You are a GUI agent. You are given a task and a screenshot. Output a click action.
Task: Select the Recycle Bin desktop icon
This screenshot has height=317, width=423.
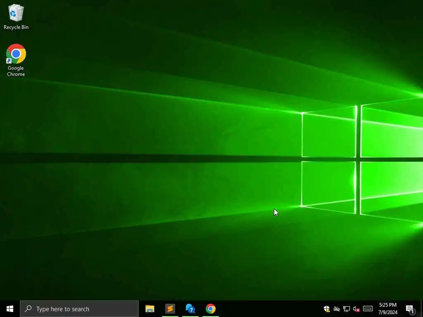(16, 17)
